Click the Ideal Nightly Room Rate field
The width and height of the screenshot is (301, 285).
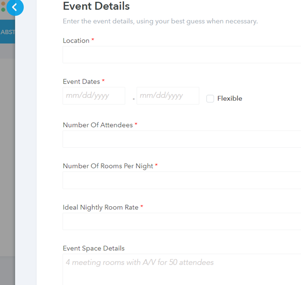coord(182,221)
